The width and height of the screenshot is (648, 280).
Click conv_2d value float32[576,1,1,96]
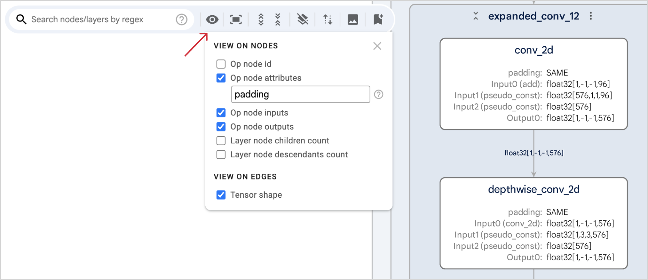pos(579,95)
